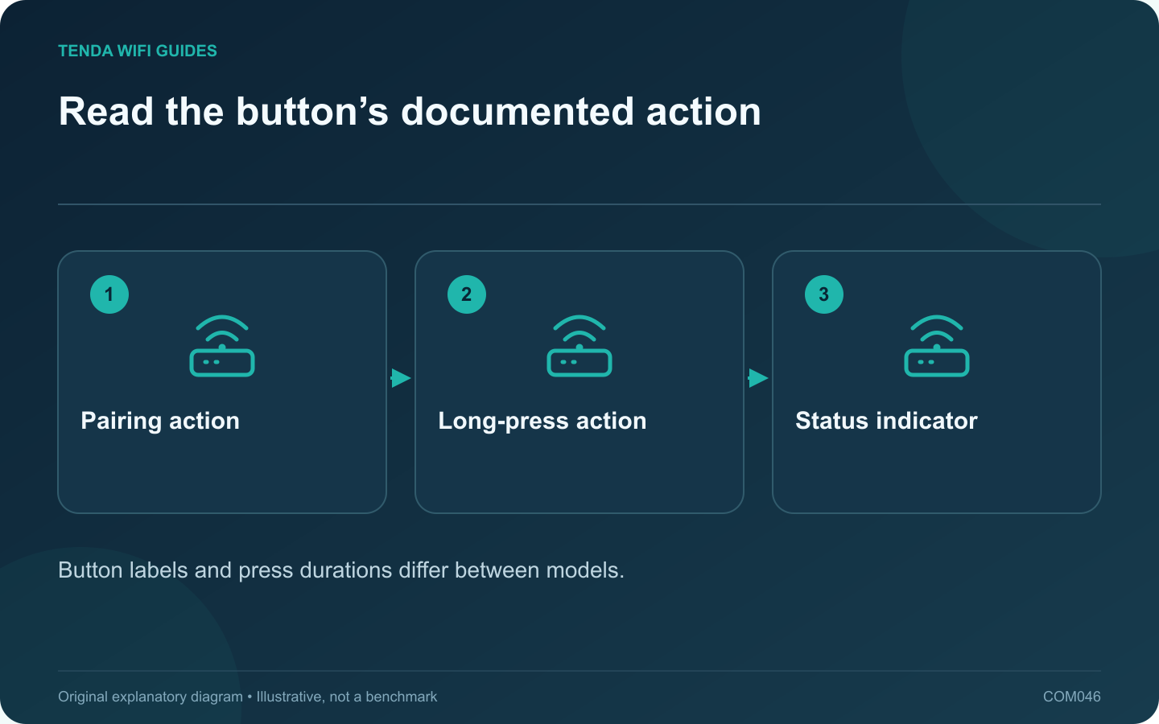Click the note about button labels and press durations
Screen dimensions: 1159x724
[x=341, y=570]
